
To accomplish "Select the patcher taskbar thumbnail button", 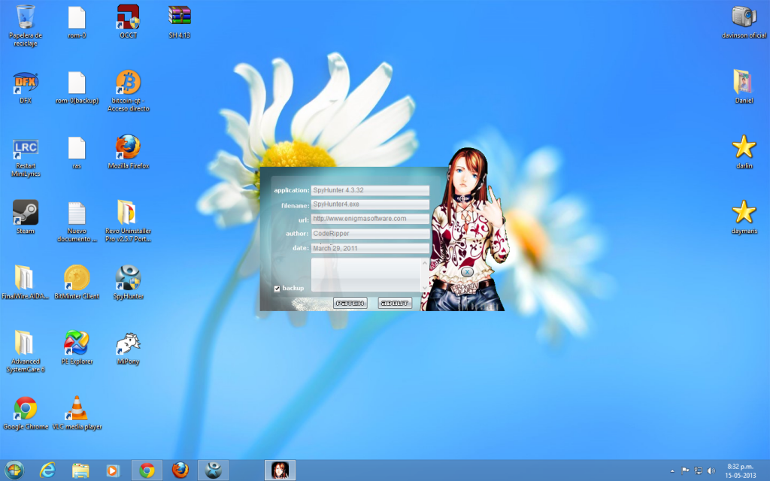I will (x=280, y=470).
